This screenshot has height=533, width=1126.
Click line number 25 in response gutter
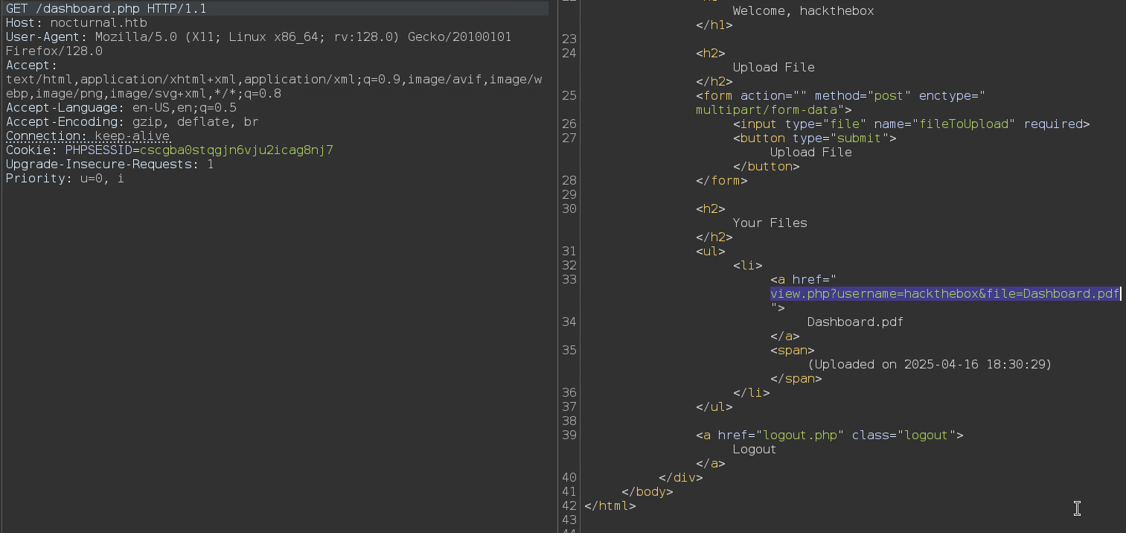(569, 96)
